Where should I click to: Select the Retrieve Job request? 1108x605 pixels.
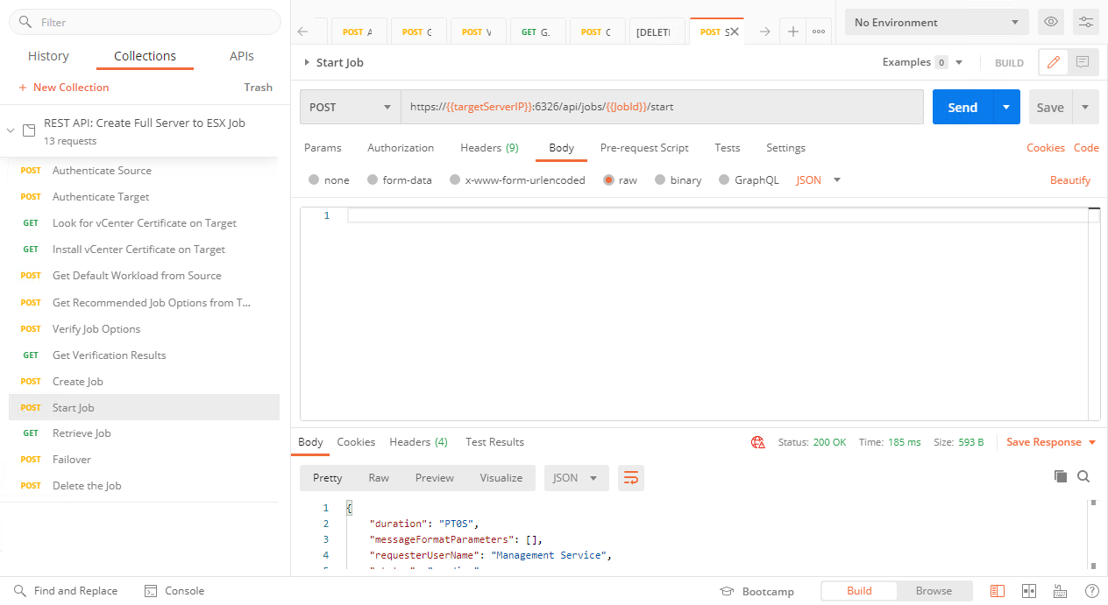pos(144,433)
